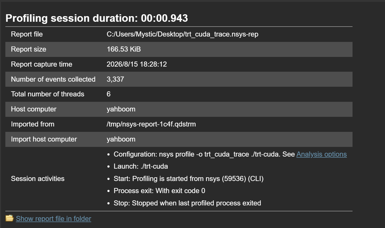Viewport: 385px width, 228px height.
Task: Click the Profiling session duration heading
Action: coord(97,18)
